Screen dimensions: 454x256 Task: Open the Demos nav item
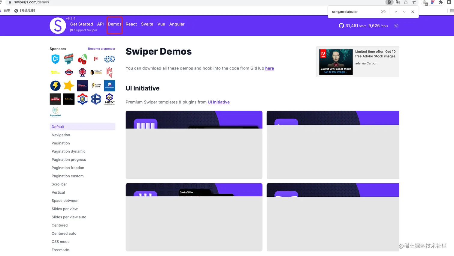(115, 24)
